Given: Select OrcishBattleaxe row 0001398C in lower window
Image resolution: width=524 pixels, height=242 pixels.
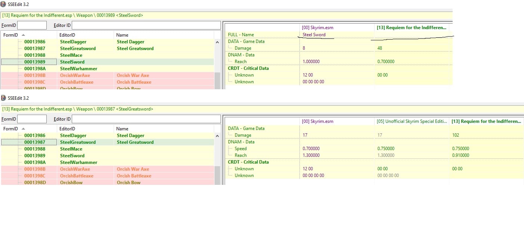Looking at the screenshot, I should coord(108,176).
